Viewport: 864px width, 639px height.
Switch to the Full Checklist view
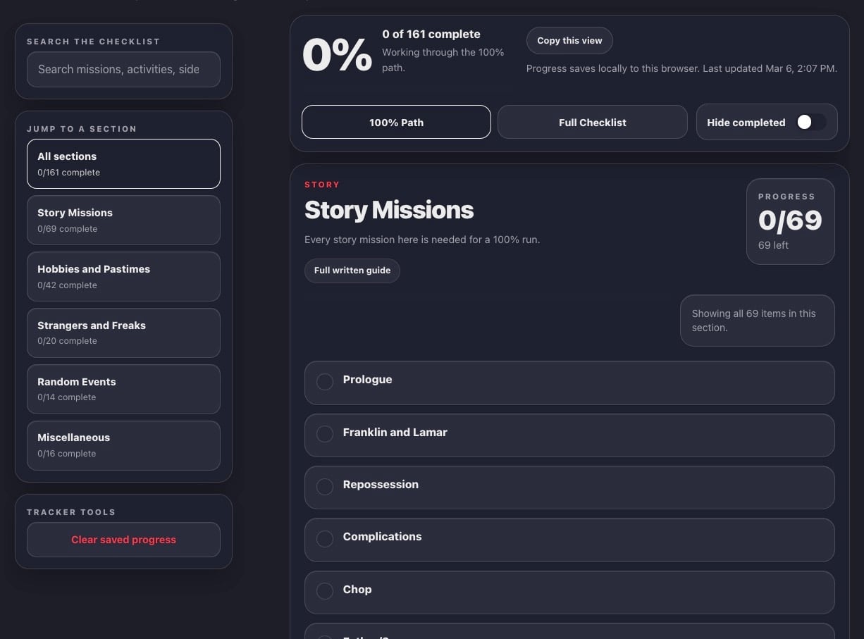coord(592,122)
